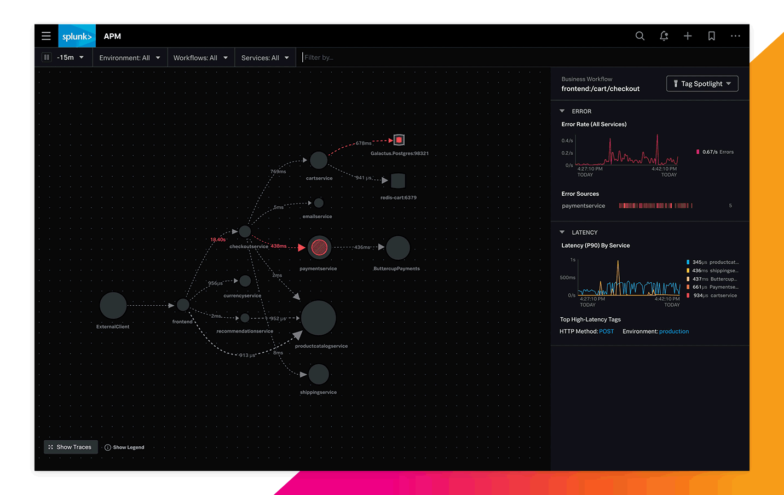The image size is (784, 495).
Task: Click the 769ms edge label
Action: point(278,172)
